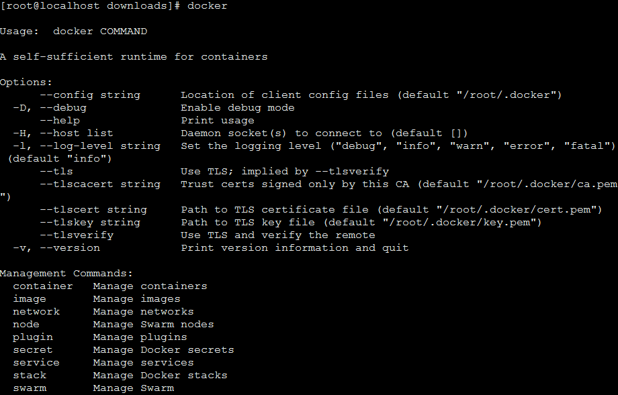
Task: Click the "Options:" section heading
Action: [x=26, y=82]
